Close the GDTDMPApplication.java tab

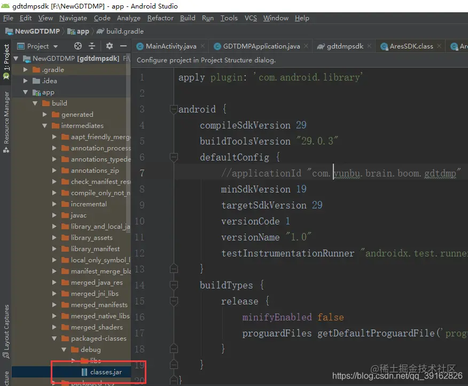[x=306, y=46]
